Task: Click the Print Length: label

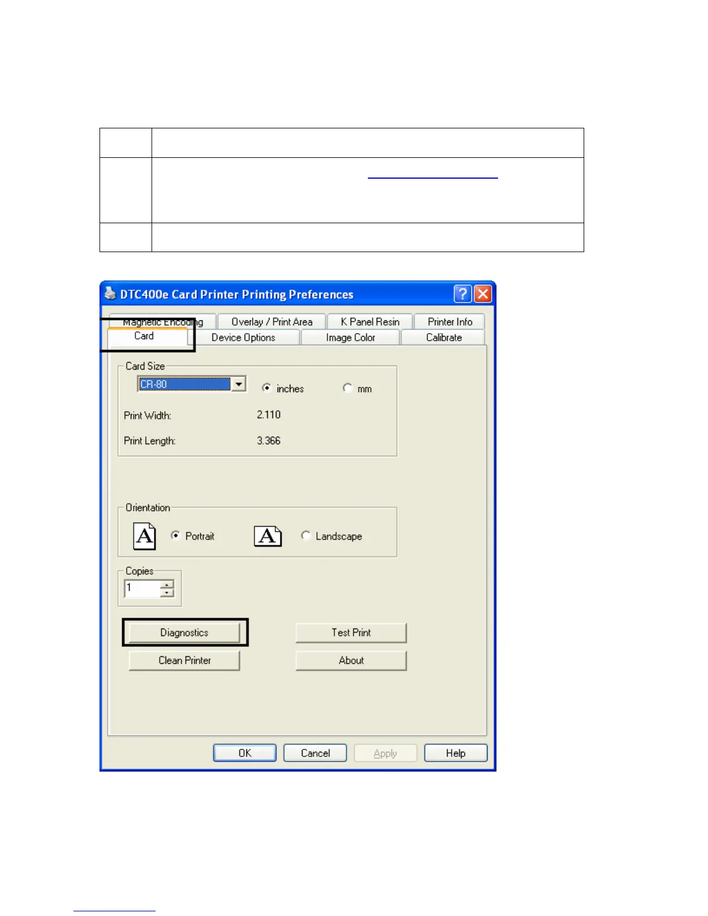Action: click(x=149, y=441)
